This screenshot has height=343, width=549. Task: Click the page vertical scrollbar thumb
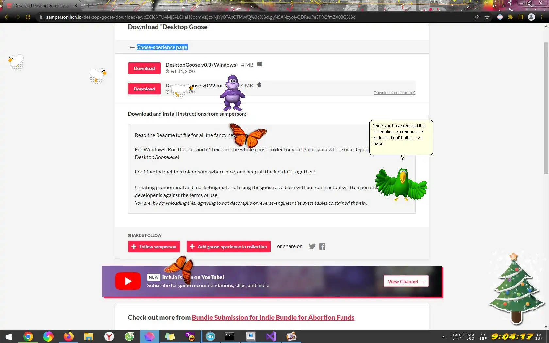coord(546,108)
